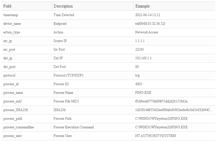The height and width of the screenshot is (141, 217).
Task: Click the PING.EXE process name example
Action: pos(143,93)
